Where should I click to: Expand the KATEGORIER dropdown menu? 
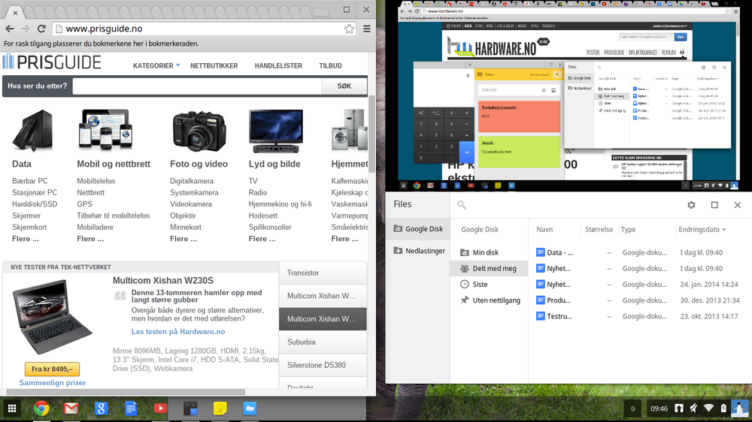pyautogui.click(x=156, y=65)
